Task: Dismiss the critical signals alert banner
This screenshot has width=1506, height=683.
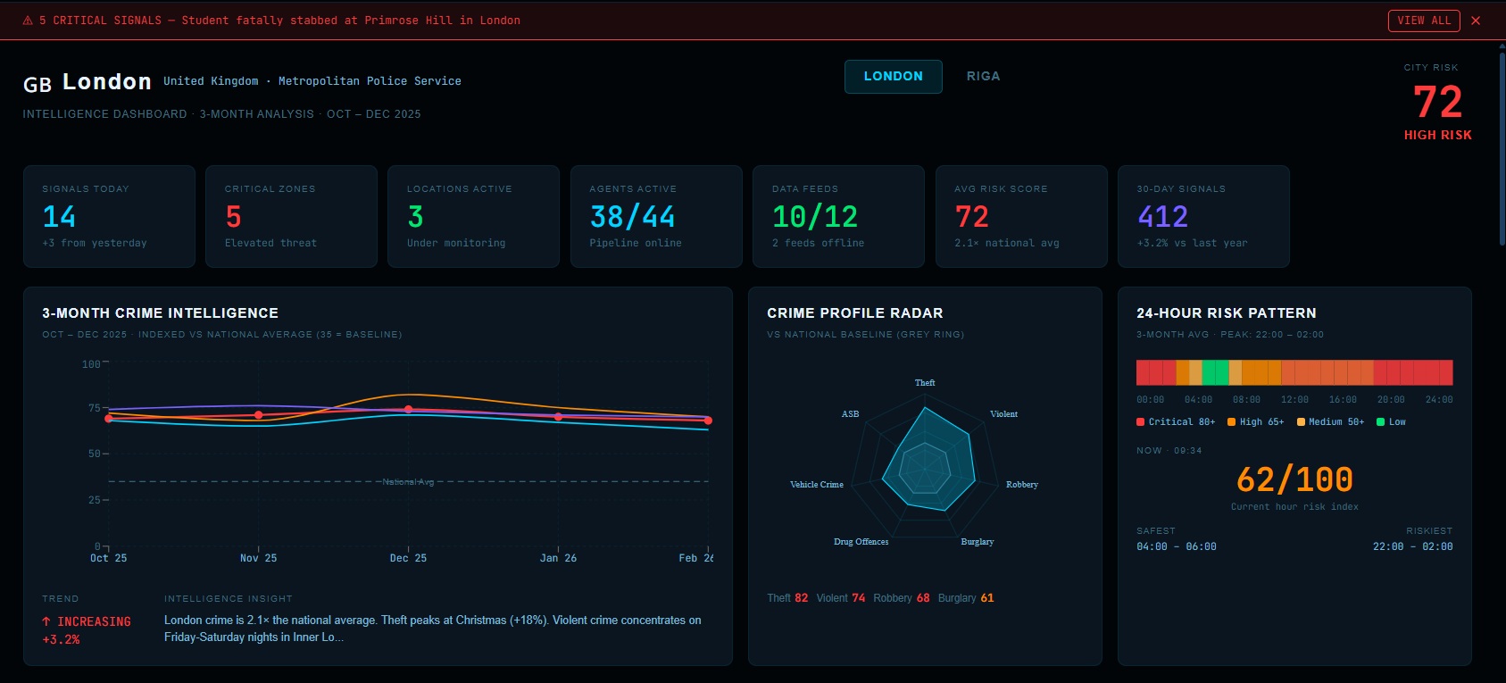Action: (x=1476, y=21)
